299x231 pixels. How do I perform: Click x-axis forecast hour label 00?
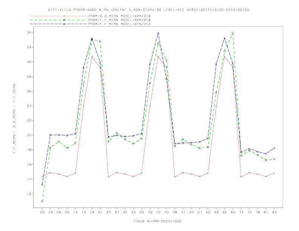(42, 212)
